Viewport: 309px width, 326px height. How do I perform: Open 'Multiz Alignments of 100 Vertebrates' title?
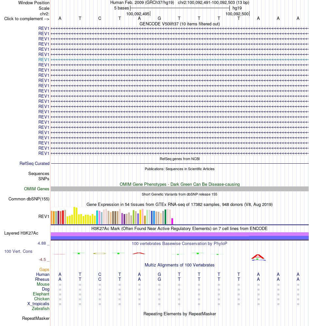click(180, 265)
